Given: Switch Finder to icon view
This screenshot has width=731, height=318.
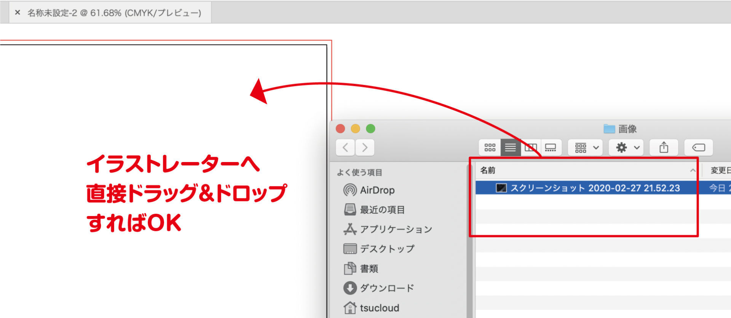Looking at the screenshot, I should tap(490, 148).
